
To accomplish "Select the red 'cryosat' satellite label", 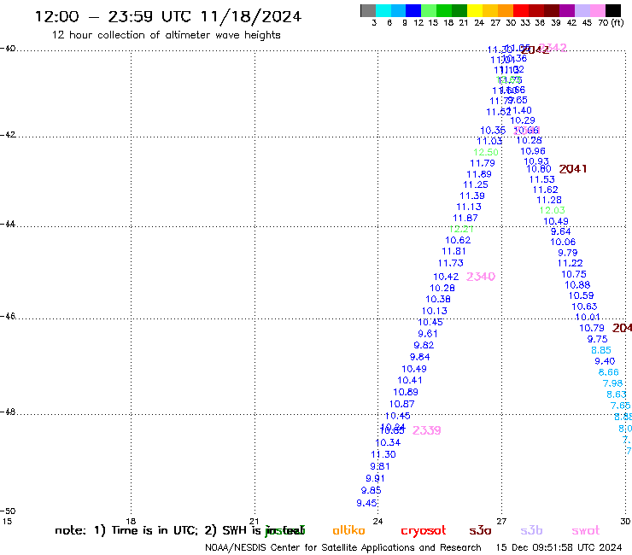I will (424, 530).
